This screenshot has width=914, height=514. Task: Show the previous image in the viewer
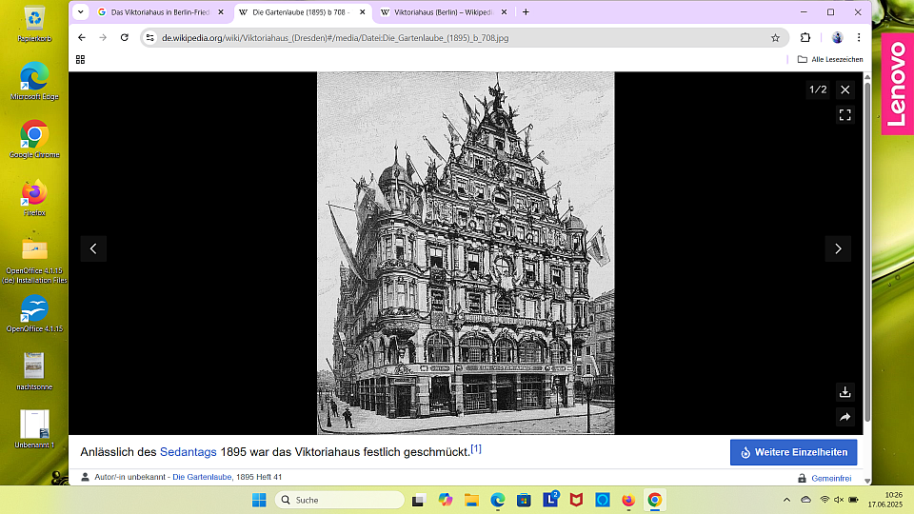93,248
